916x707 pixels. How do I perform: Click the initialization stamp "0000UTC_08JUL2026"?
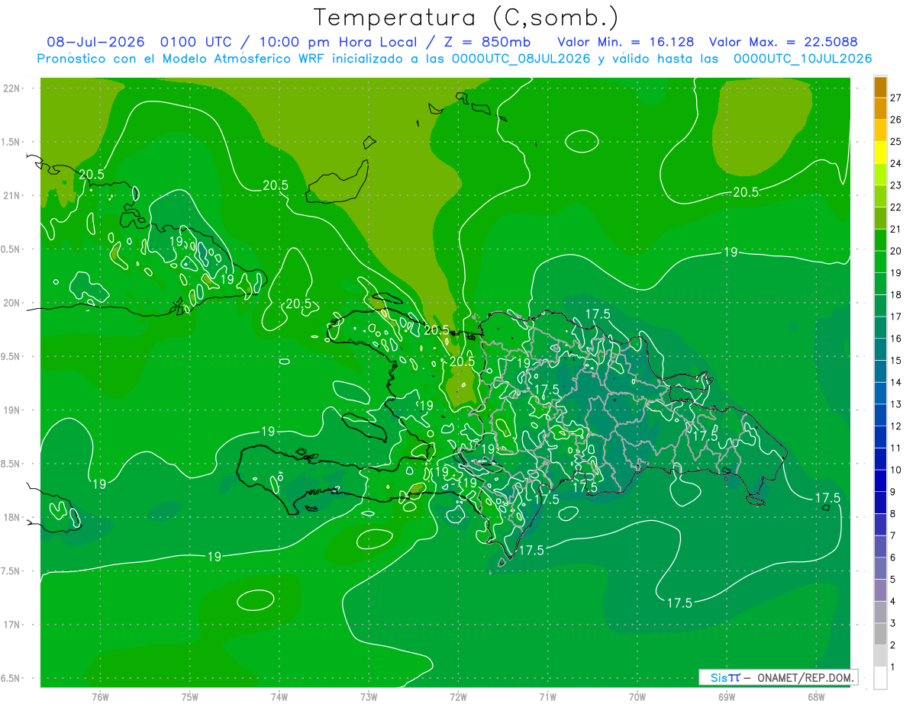tap(521, 59)
